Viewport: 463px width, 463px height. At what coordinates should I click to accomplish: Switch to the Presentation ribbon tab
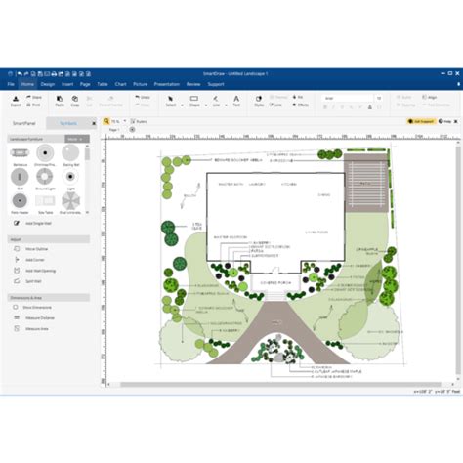click(x=167, y=84)
